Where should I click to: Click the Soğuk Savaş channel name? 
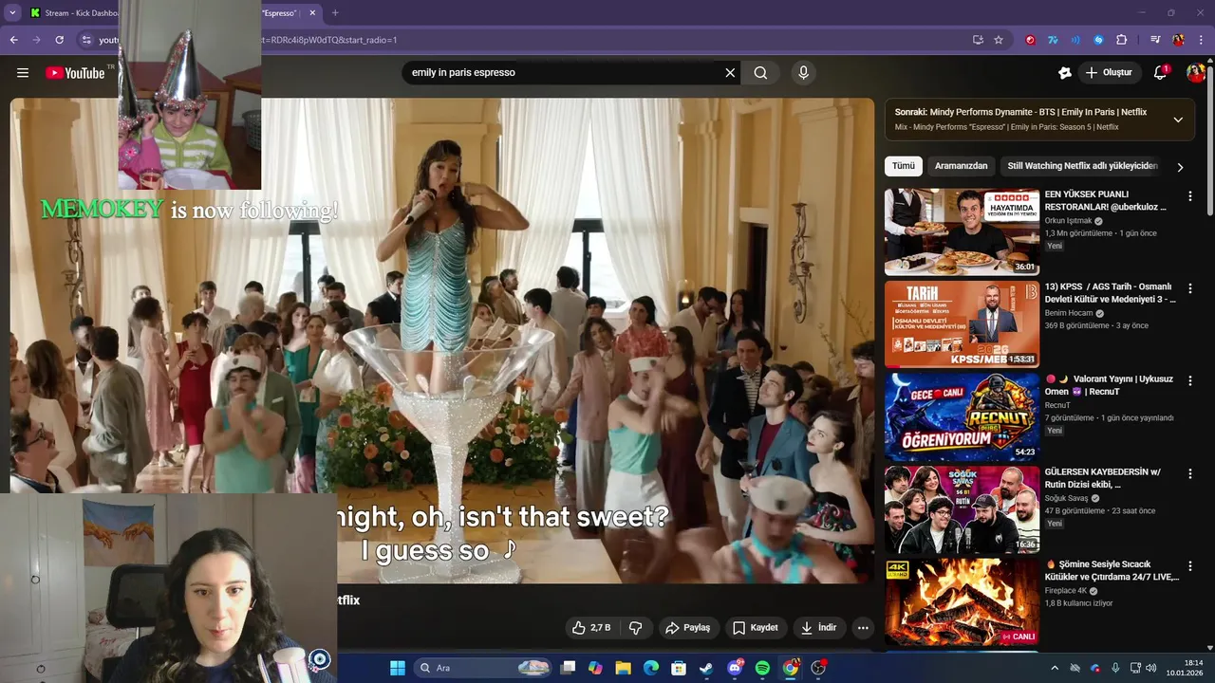tap(1066, 498)
